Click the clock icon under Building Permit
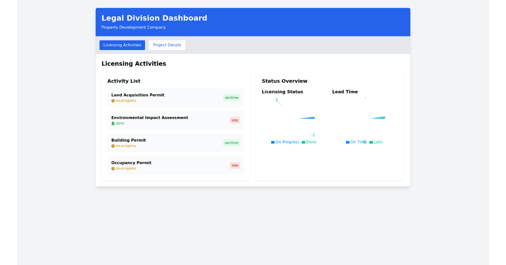The height and width of the screenshot is (265, 506). pos(112,146)
